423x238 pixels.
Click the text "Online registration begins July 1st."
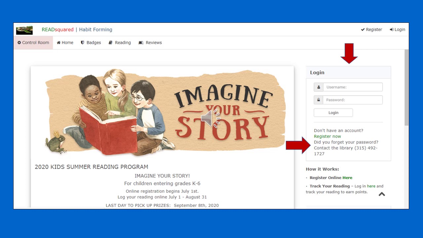tap(162, 191)
